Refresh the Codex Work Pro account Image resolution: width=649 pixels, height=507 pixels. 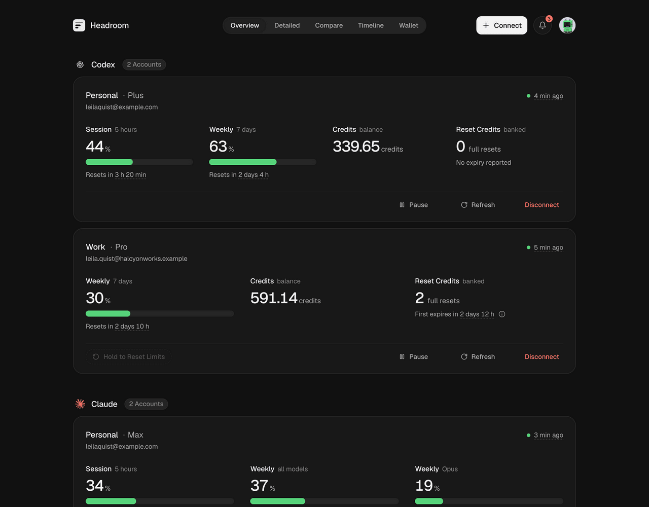click(478, 357)
